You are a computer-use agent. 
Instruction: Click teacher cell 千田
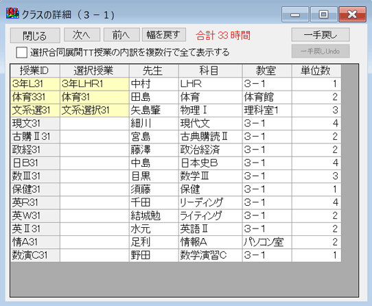pyautogui.click(x=154, y=202)
